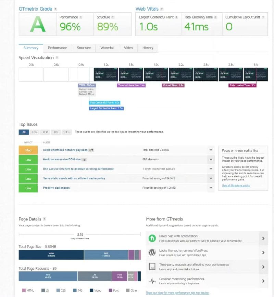Image resolution: width=274 pixels, height=297 pixels.
Task: Click Serve static assets audit link
Action: click(x=74, y=178)
